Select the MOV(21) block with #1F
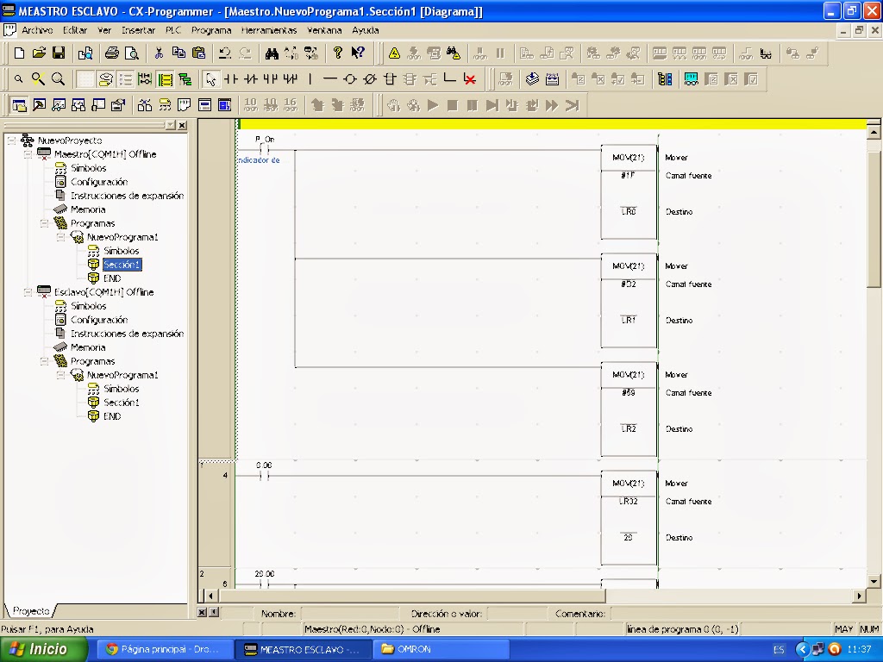The width and height of the screenshot is (883, 662). (629, 192)
